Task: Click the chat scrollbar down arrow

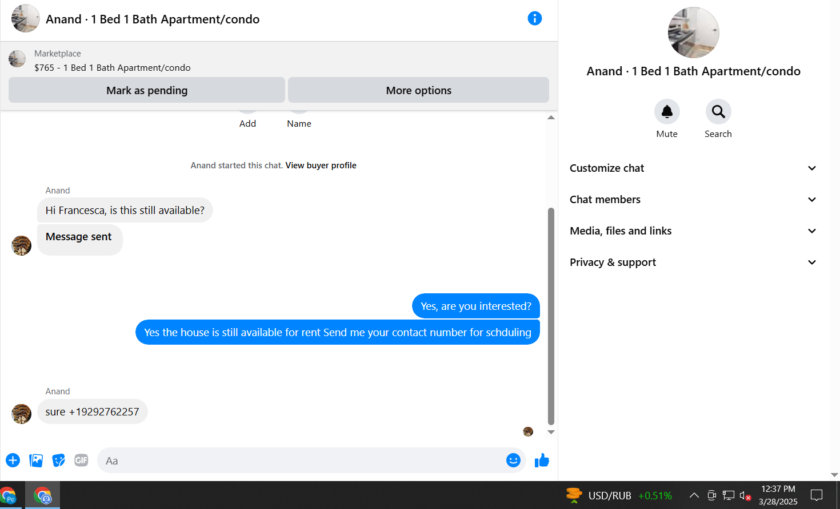Action: [x=551, y=432]
